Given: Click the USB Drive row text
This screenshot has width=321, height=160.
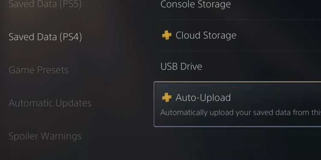Looking at the screenshot, I should [x=181, y=67].
